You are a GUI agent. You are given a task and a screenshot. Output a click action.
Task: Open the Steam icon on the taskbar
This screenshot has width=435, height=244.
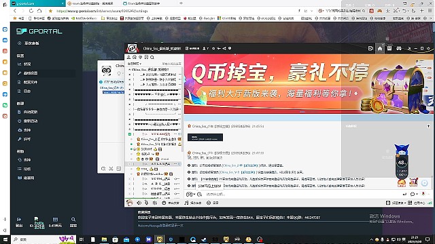204,239
